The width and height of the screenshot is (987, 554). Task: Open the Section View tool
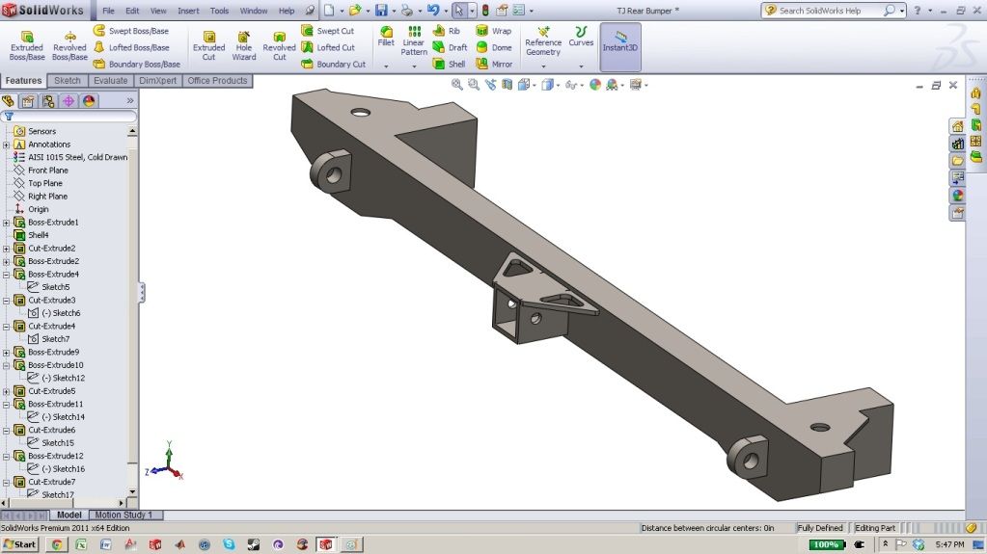(507, 84)
